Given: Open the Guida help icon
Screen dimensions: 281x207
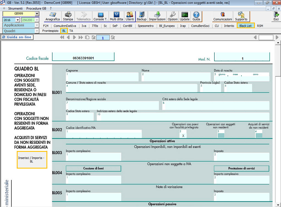Looking at the screenshot, I should click(x=196, y=16).
